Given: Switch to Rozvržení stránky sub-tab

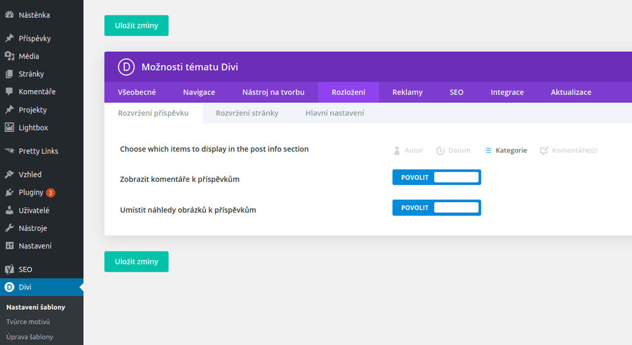Looking at the screenshot, I should [x=247, y=113].
